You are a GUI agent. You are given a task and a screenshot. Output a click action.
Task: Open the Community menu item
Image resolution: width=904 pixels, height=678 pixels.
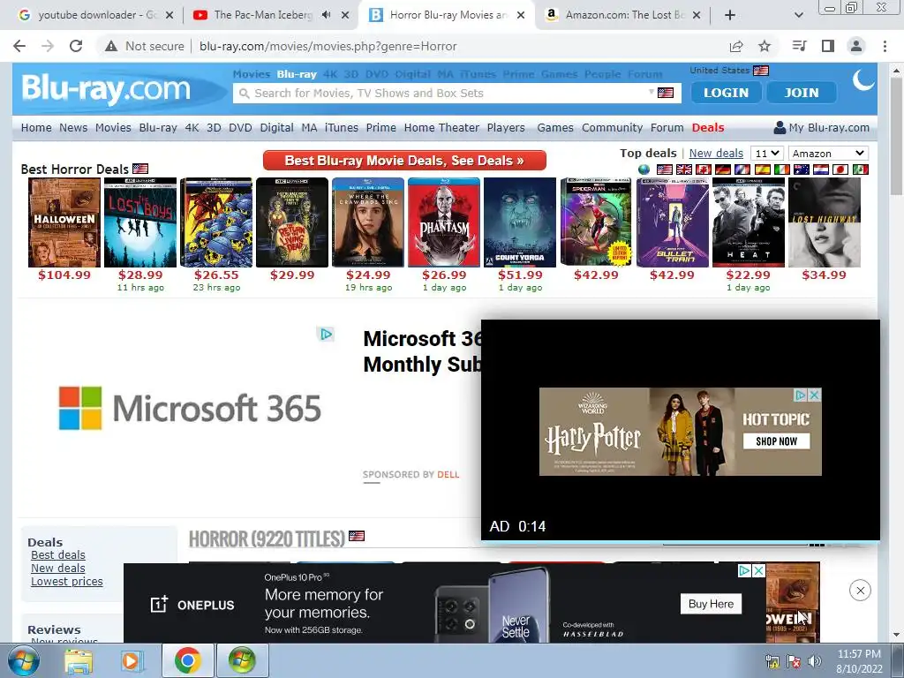coord(613,127)
